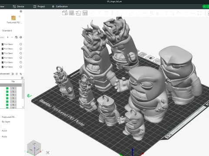
Task: Click the icon right of compare presets
Action: pos(21,74)
